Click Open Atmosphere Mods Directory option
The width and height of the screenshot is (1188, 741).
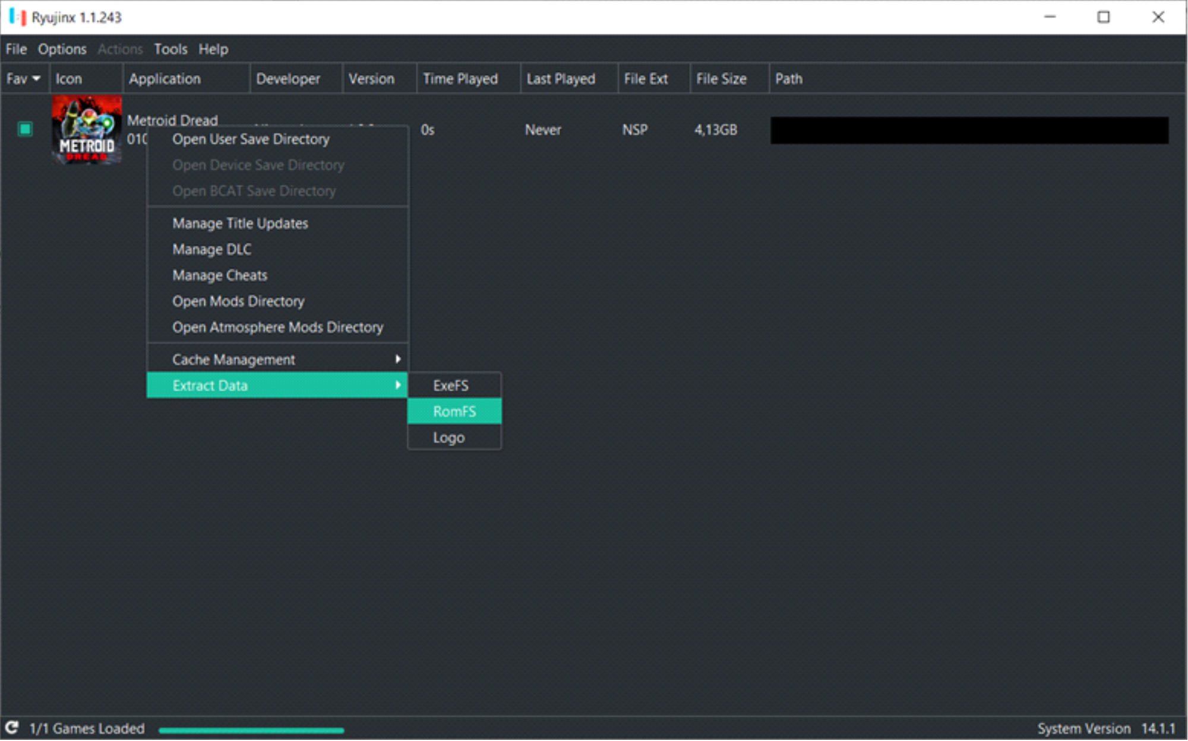(278, 327)
